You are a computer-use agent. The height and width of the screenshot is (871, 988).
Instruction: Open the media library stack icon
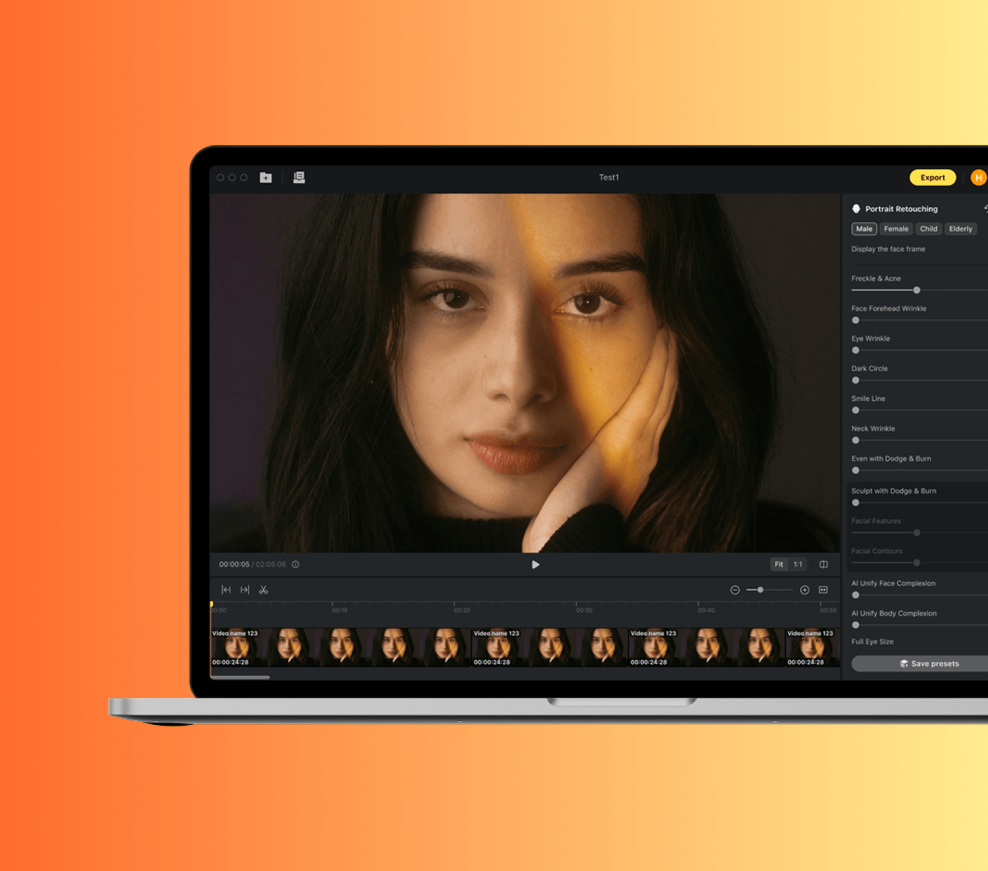pos(299,177)
